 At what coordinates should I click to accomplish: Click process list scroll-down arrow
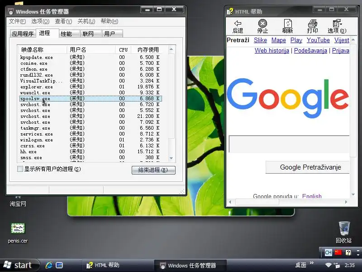(x=171, y=158)
